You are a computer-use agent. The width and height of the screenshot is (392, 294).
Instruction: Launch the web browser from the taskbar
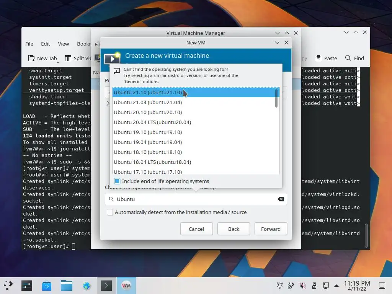[x=87, y=286]
